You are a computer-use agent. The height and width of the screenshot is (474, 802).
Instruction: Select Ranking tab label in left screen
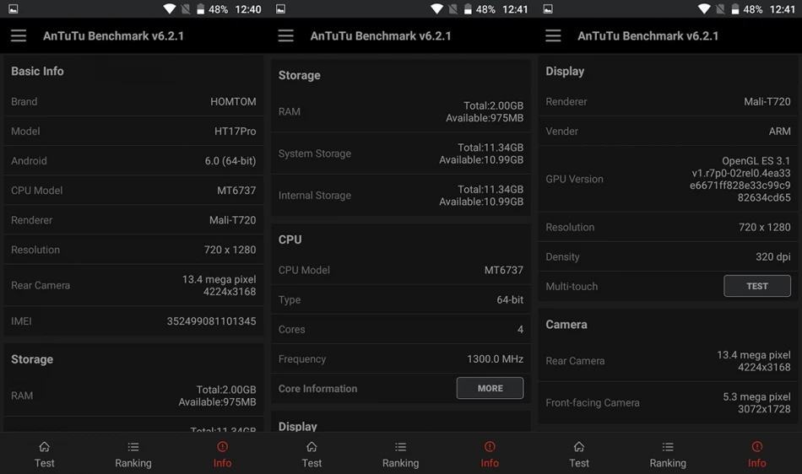click(x=133, y=463)
